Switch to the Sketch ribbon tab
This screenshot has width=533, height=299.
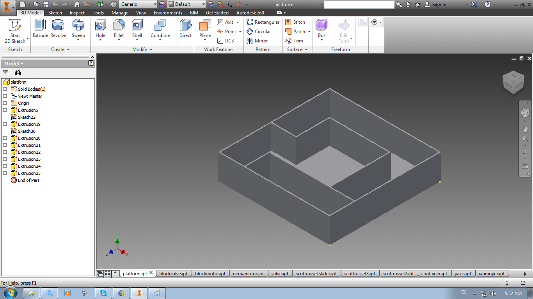coord(55,13)
